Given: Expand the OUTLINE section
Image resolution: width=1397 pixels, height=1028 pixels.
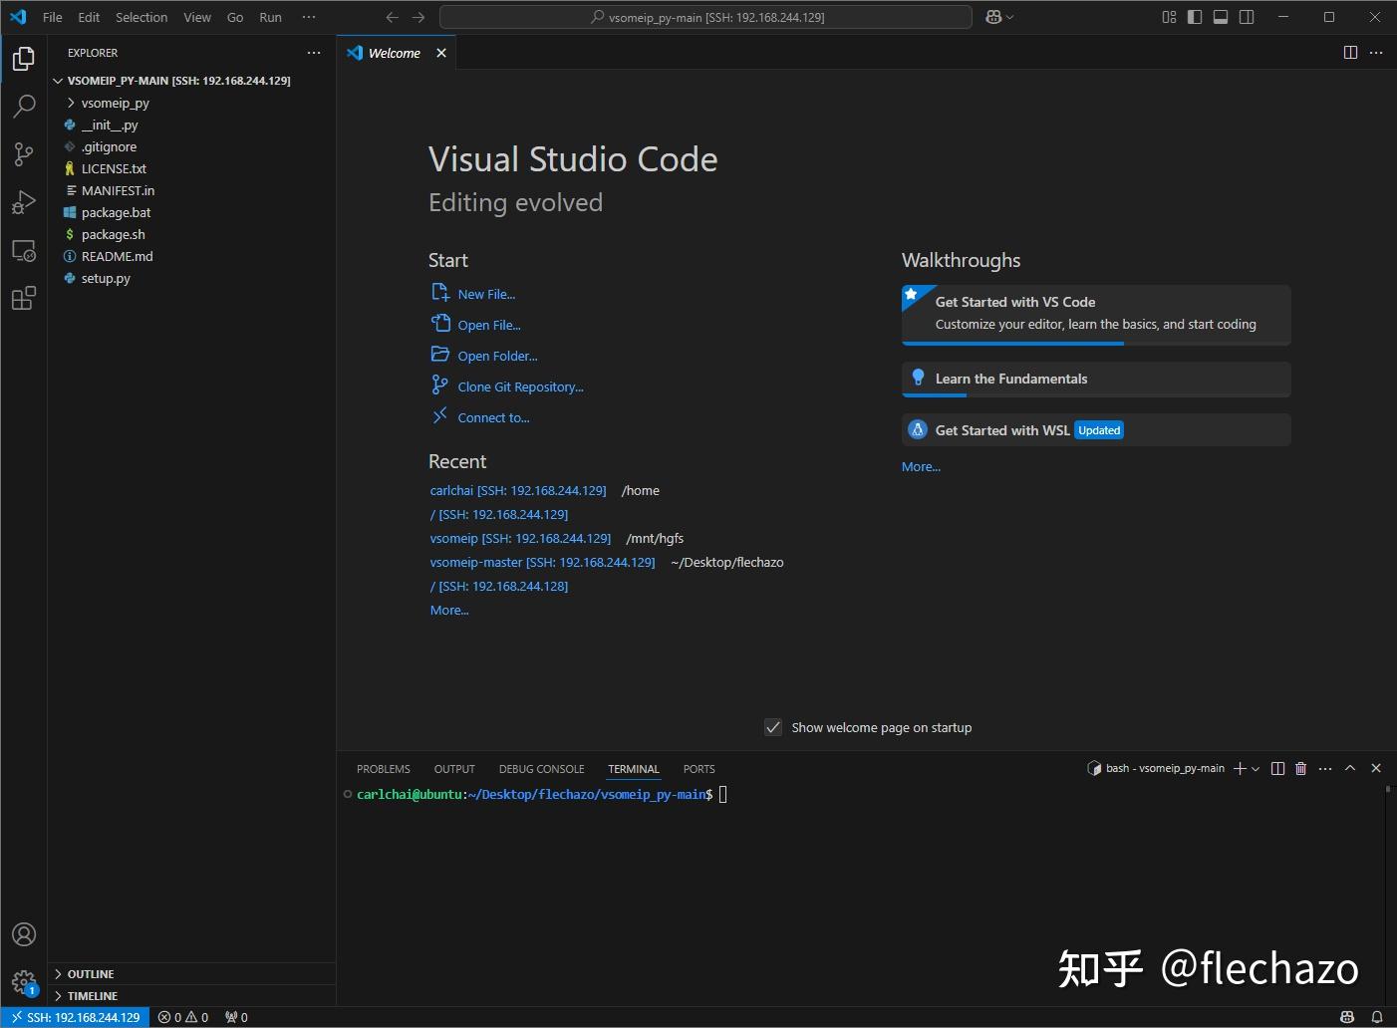Looking at the screenshot, I should pos(91,974).
